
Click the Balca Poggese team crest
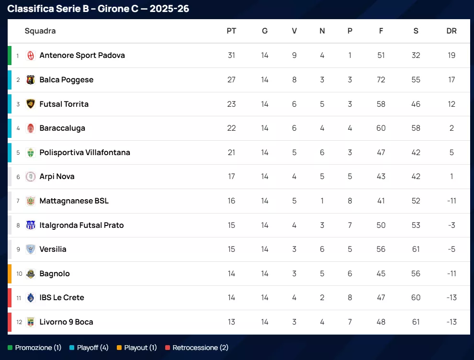[31, 80]
